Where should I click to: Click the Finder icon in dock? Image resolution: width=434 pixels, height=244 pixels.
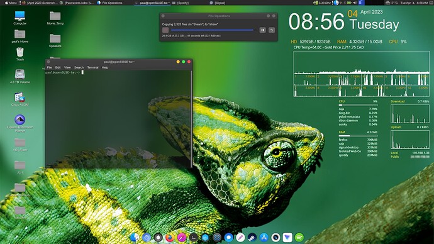[x=135, y=237]
